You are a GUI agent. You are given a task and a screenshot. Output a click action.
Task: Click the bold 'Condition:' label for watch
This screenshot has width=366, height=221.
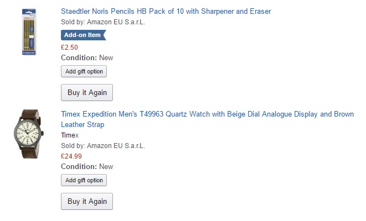[x=79, y=167]
